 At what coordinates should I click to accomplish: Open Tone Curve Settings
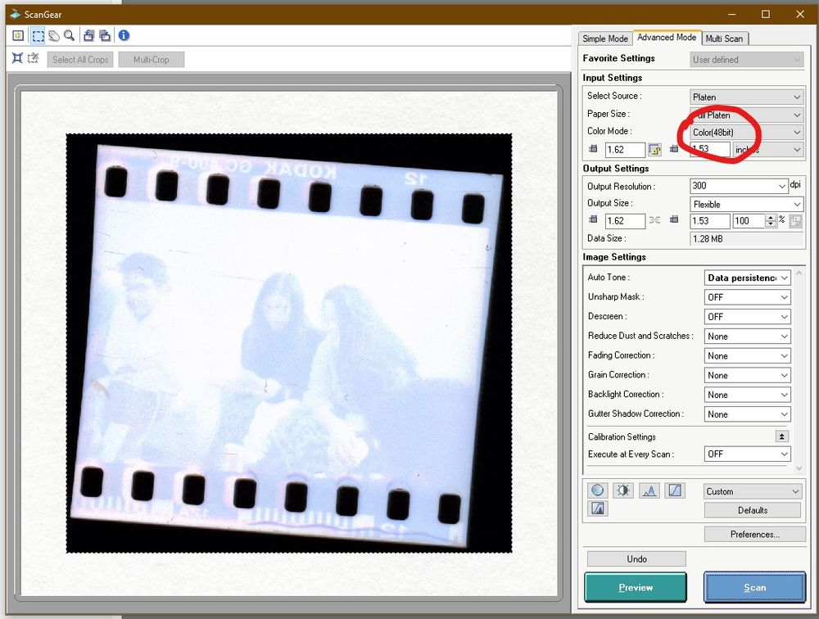[x=675, y=490]
